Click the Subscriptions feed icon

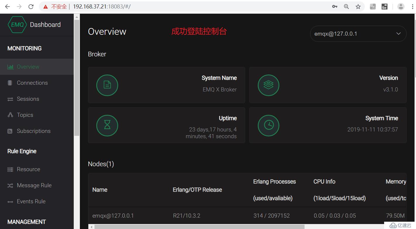(10, 131)
